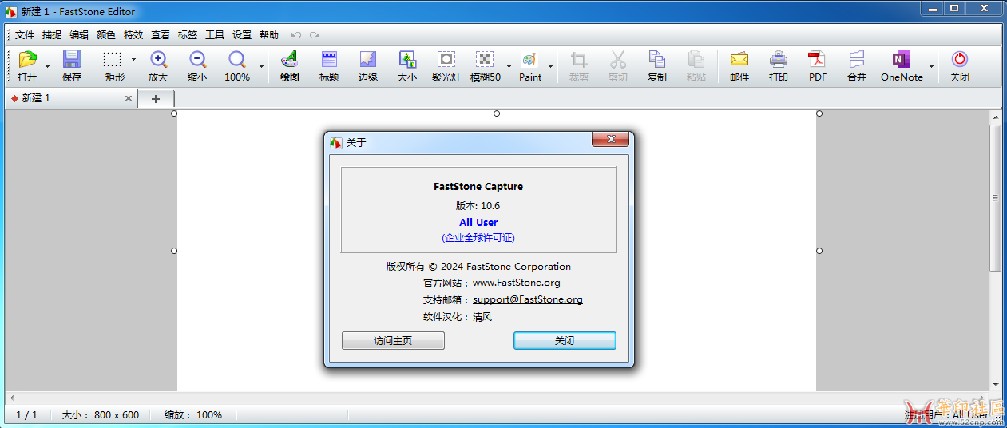Viewport: 1007px width, 428px height.
Task: Expand the dropdown arrow next to 模糊50
Action: pos(509,66)
